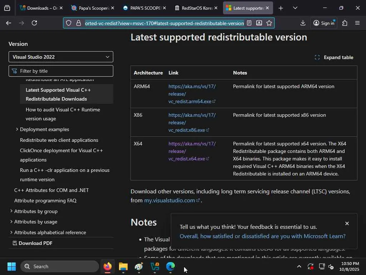The image size is (366, 275).
Task: Click taskbar Search box
Action: [60, 266]
